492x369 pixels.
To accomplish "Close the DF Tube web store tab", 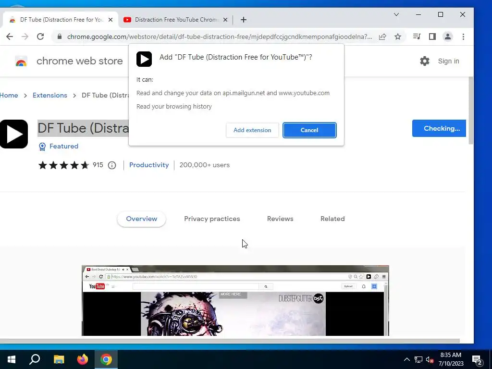I will [x=111, y=19].
